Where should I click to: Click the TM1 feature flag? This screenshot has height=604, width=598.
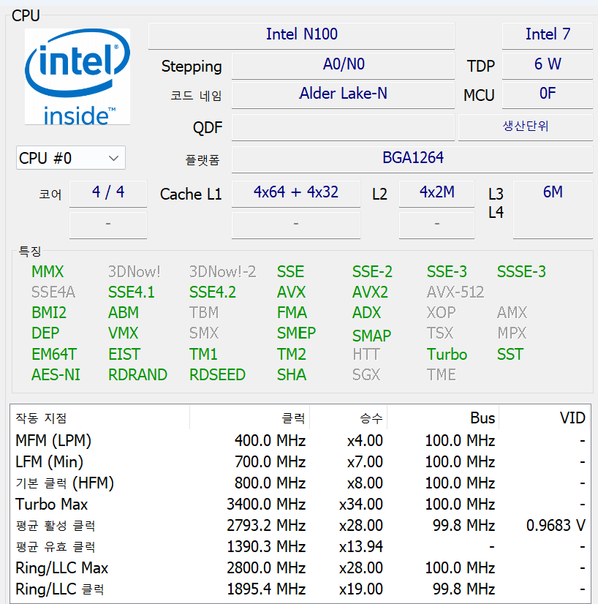(x=203, y=355)
